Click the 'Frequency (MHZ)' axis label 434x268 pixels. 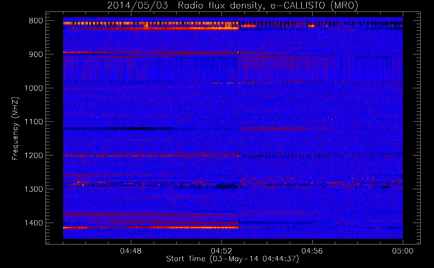pyautogui.click(x=16, y=129)
